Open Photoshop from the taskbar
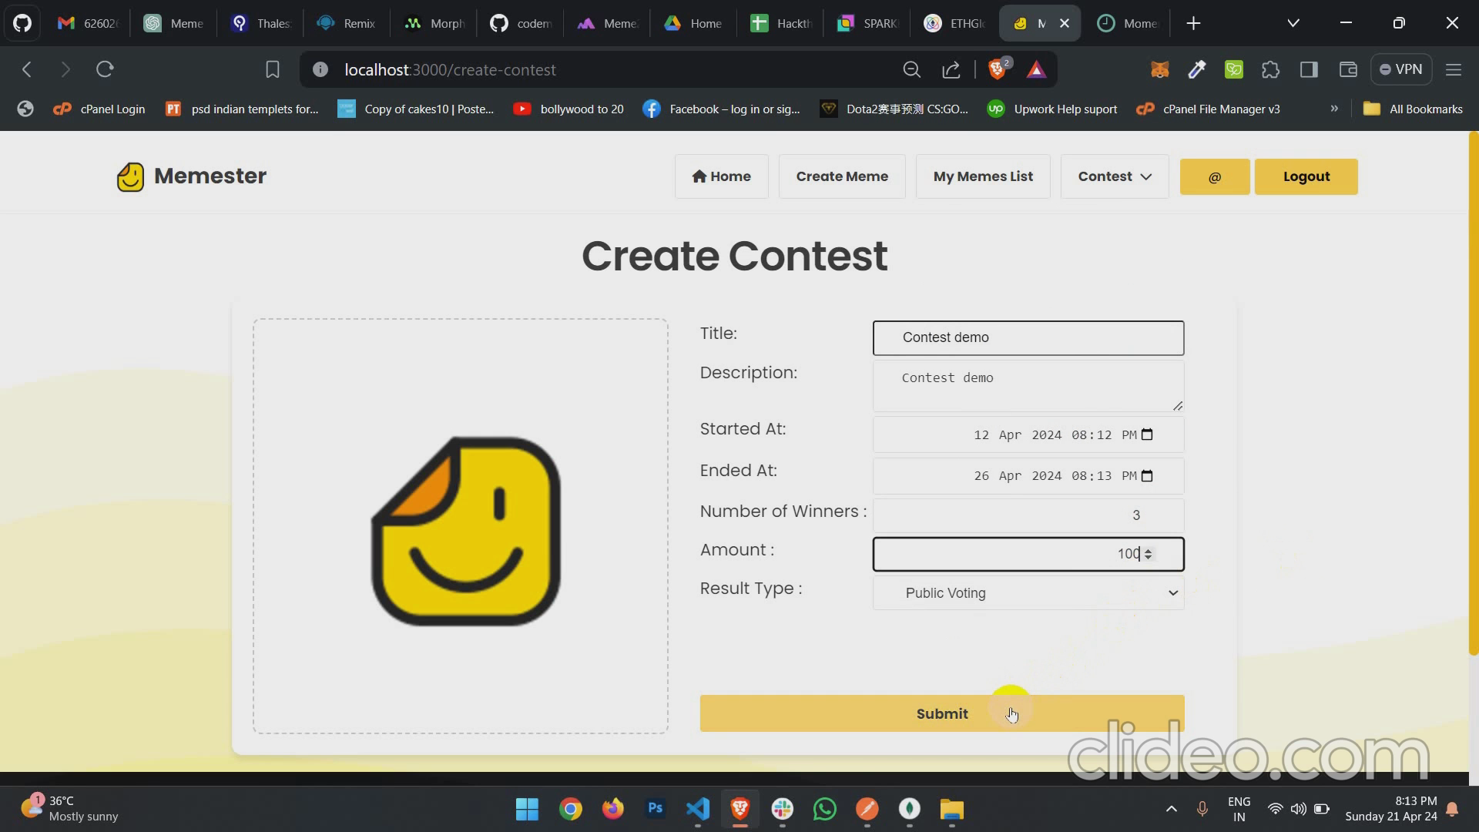The image size is (1479, 832). point(655,809)
